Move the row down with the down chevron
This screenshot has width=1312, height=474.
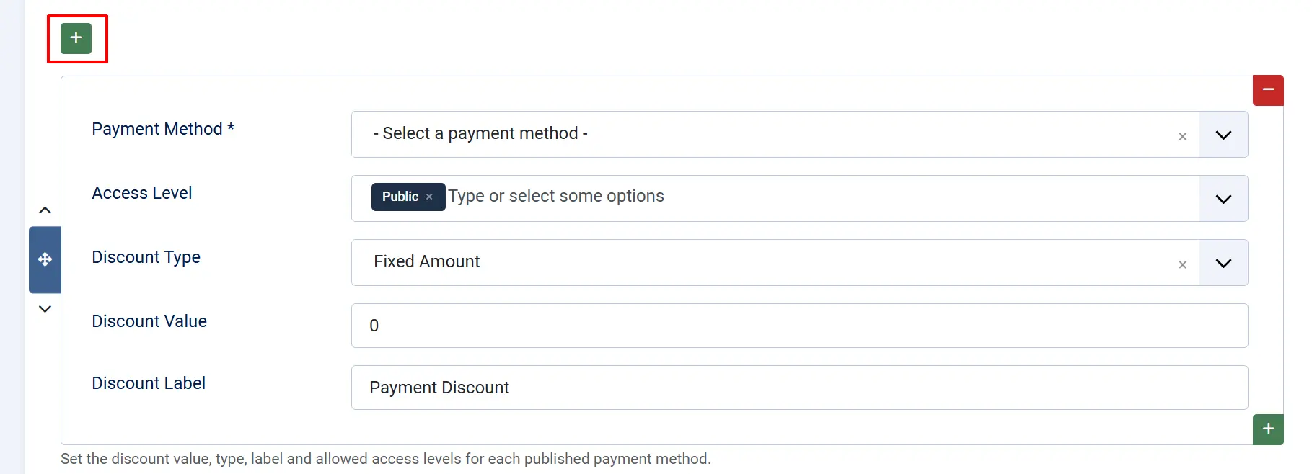point(45,309)
